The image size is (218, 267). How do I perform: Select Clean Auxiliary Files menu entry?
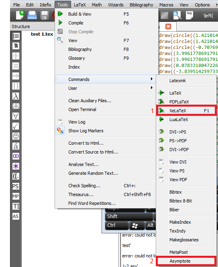pos(106,101)
